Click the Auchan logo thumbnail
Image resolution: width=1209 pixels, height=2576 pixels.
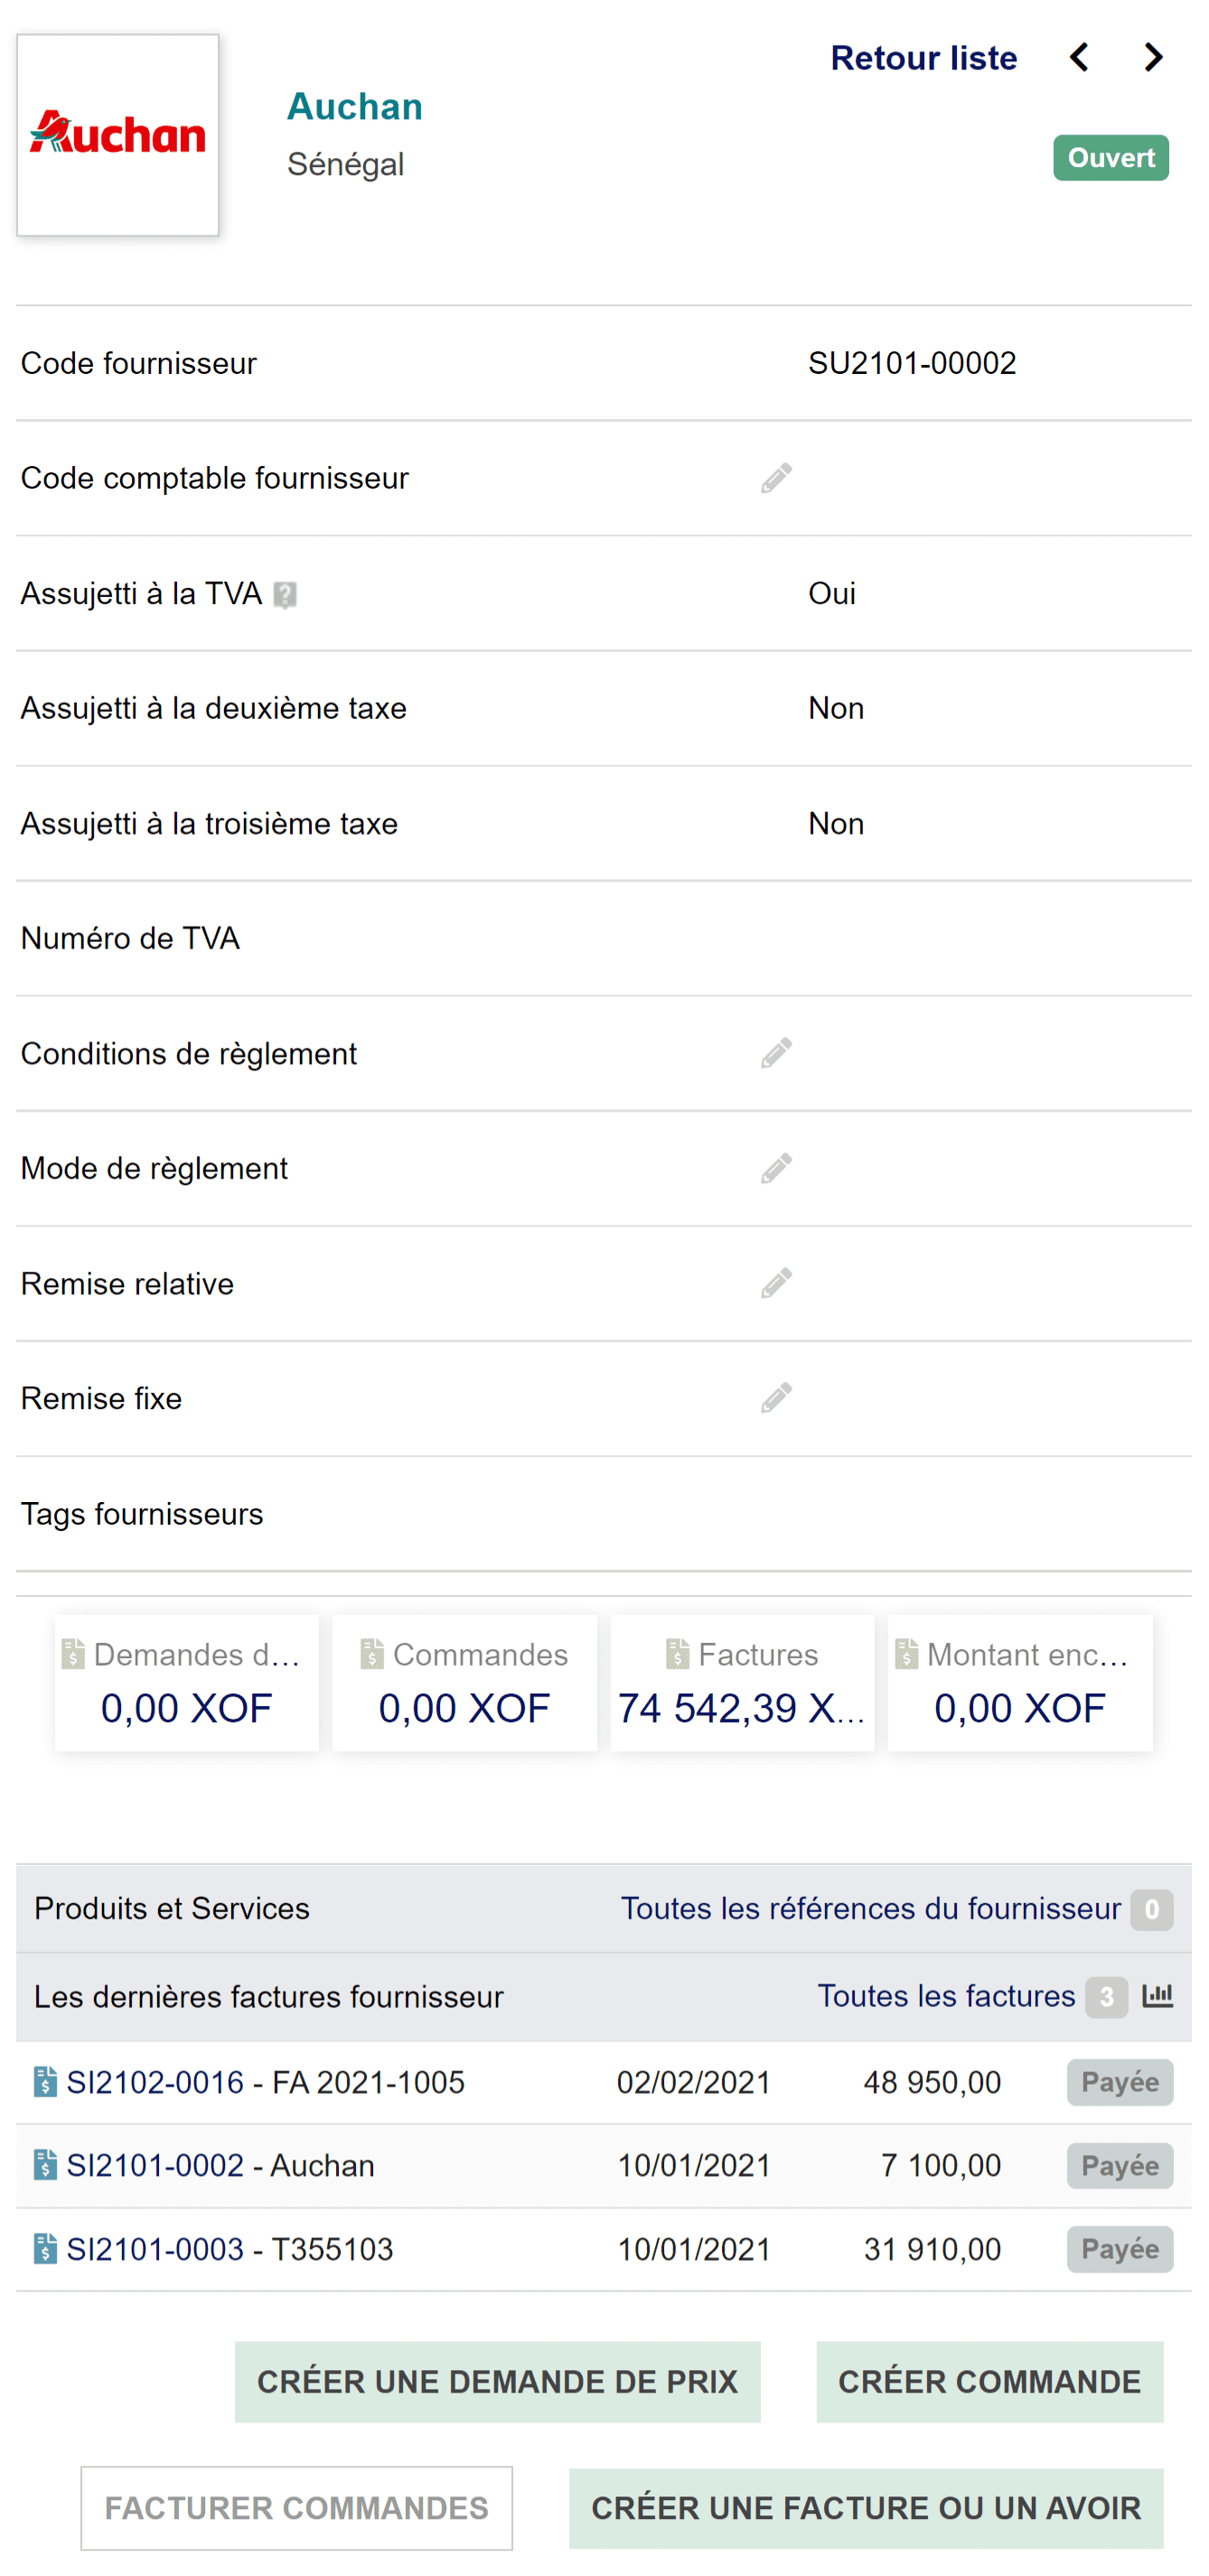(118, 135)
